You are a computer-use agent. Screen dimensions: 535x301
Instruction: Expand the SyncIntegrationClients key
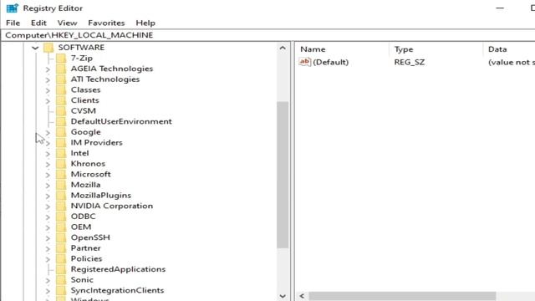pyautogui.click(x=48, y=291)
